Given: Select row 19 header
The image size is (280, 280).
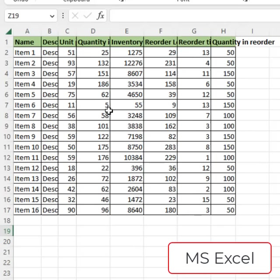Looking at the screenshot, I should coord(7,231).
